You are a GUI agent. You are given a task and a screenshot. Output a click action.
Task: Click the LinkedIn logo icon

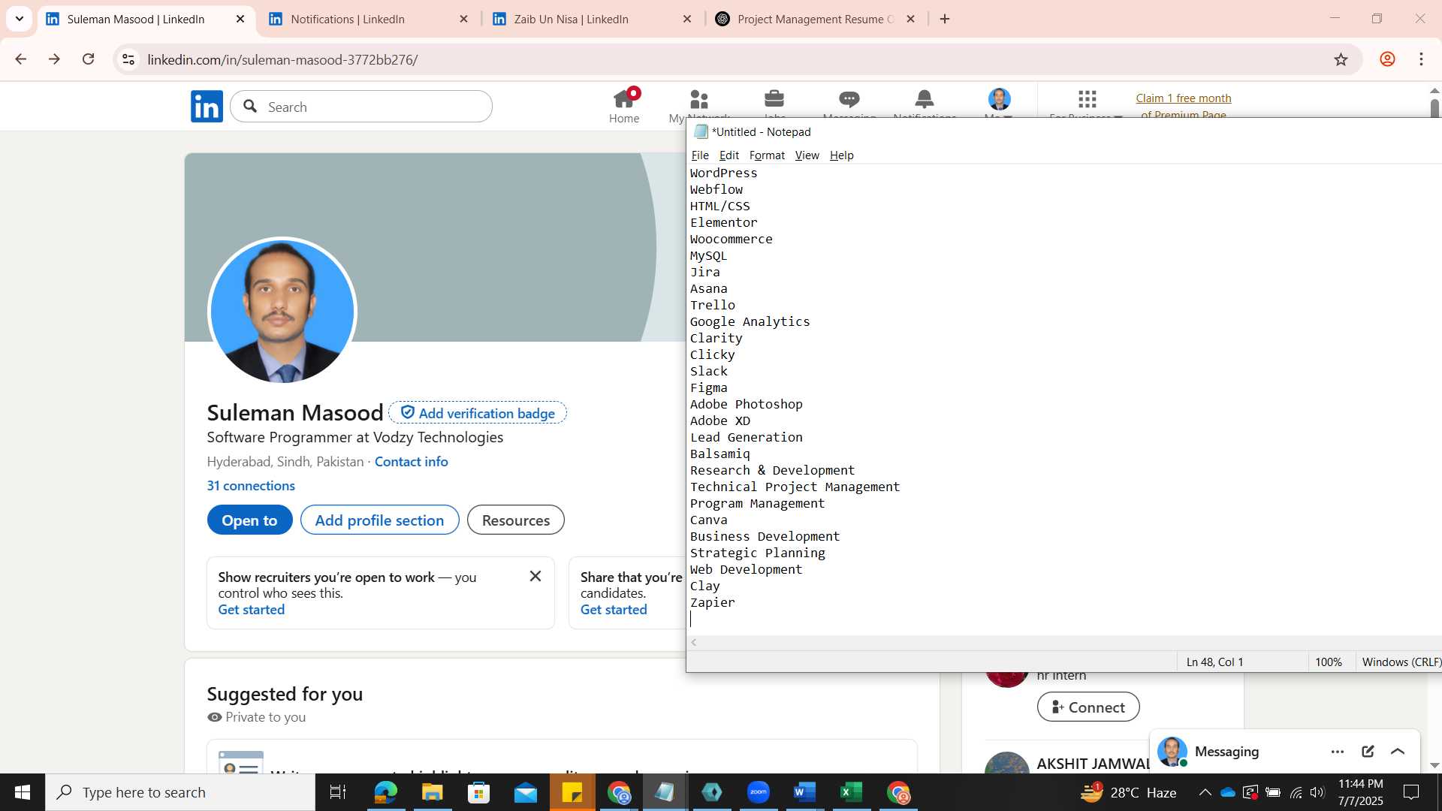click(x=207, y=107)
